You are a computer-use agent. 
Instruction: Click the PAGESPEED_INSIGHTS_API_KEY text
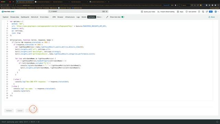point(94,26)
